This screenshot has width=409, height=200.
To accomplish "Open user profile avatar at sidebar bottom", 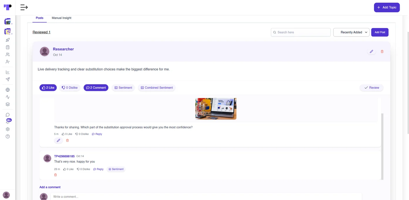I will tap(6, 195).
